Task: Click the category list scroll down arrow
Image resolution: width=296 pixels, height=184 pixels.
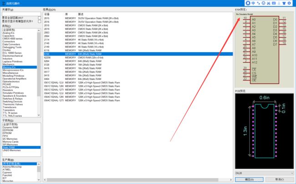Action: [39, 115]
